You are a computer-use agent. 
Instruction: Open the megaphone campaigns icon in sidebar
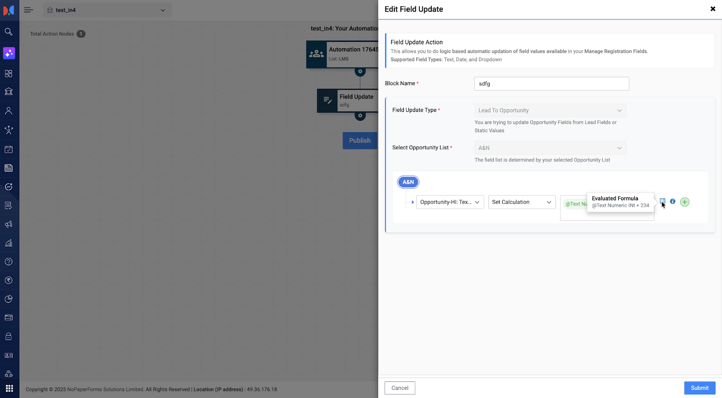[9, 224]
